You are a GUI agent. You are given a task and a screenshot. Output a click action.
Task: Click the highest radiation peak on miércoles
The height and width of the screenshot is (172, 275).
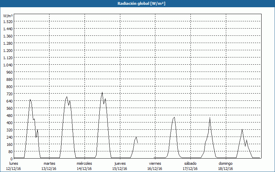point(102,92)
